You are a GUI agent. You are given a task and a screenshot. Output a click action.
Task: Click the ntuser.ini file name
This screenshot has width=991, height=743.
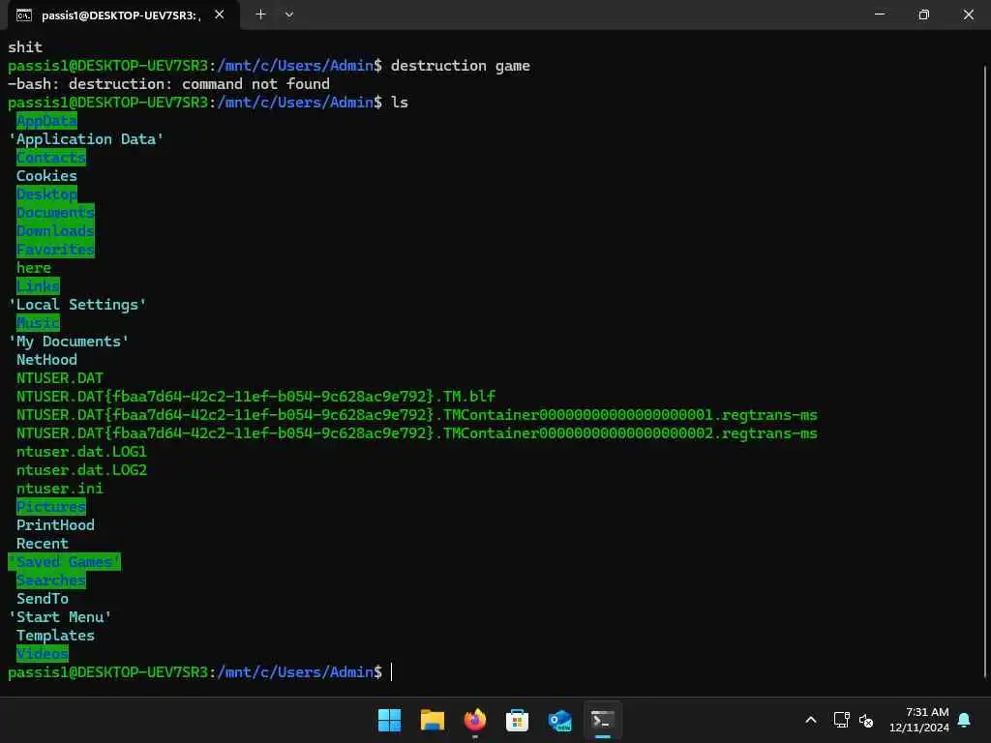click(59, 489)
